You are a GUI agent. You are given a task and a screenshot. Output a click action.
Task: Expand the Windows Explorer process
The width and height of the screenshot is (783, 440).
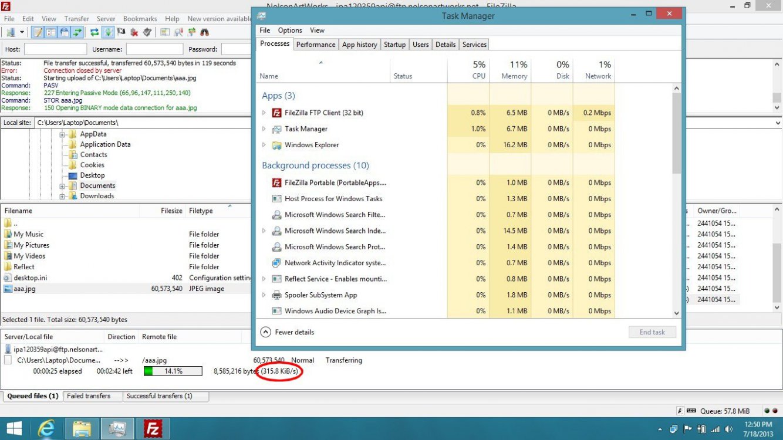tap(264, 145)
